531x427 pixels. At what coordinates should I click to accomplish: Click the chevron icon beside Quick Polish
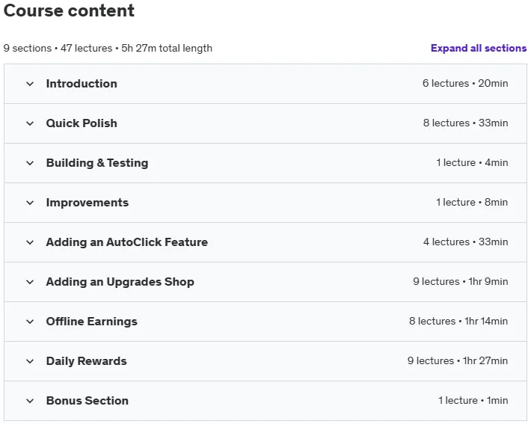pos(30,123)
